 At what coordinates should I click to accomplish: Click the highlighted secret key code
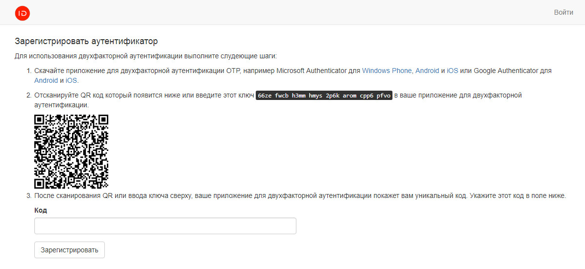[x=324, y=96]
